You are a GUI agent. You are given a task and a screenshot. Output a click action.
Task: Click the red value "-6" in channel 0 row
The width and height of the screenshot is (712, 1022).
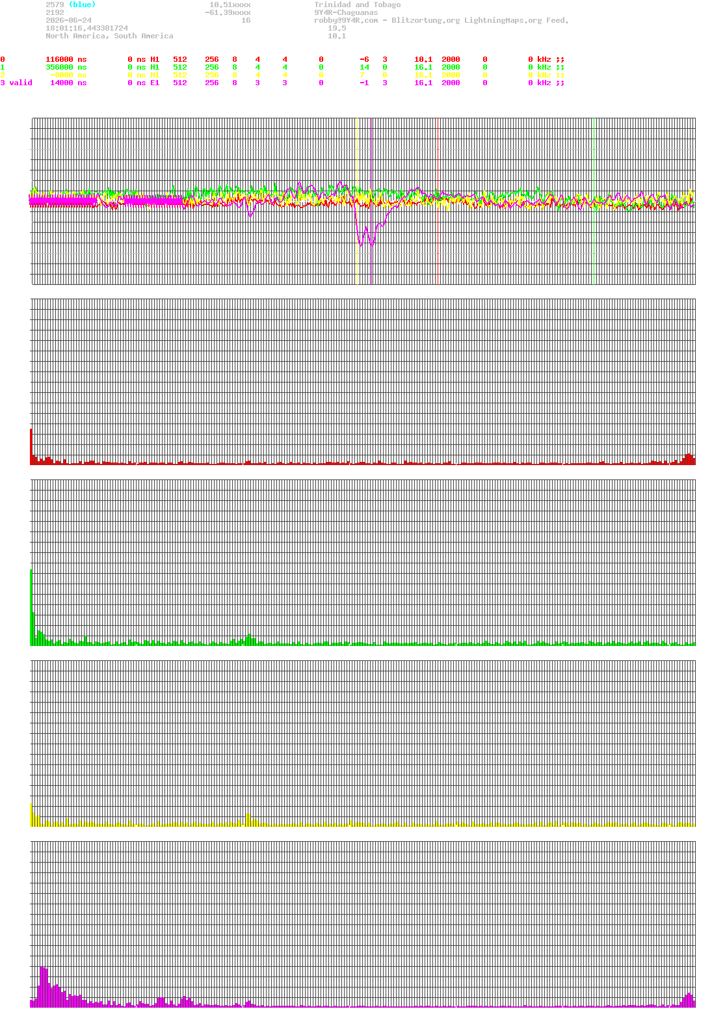[x=364, y=59]
